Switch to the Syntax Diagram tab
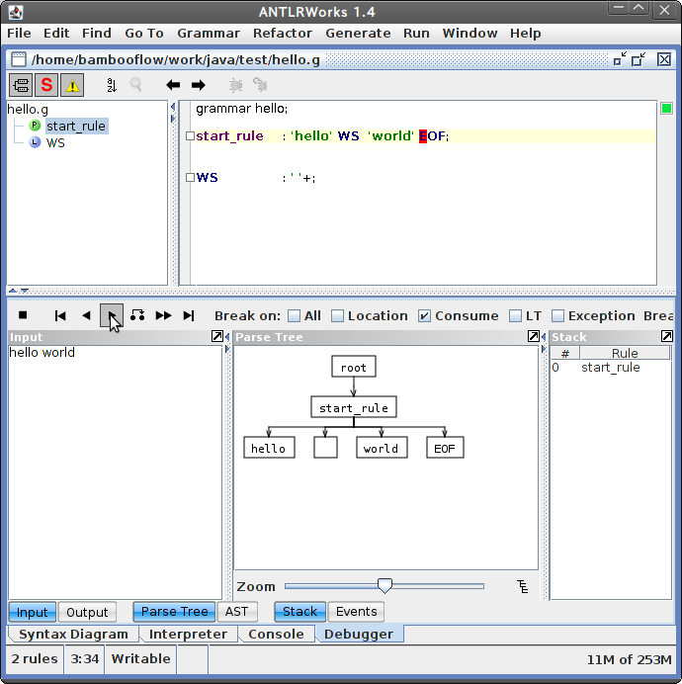The width and height of the screenshot is (682, 684). pyautogui.click(x=73, y=634)
